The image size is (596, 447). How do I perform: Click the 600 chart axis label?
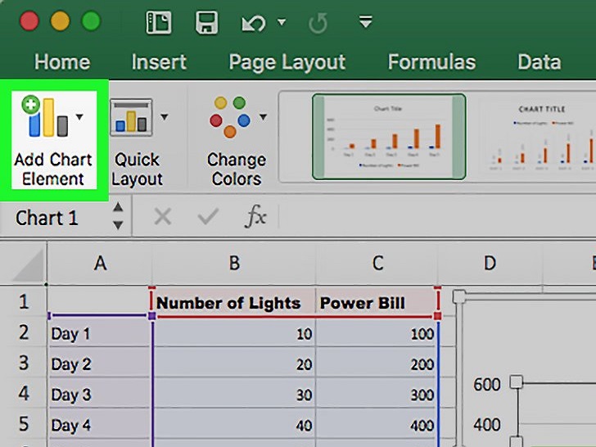486,384
